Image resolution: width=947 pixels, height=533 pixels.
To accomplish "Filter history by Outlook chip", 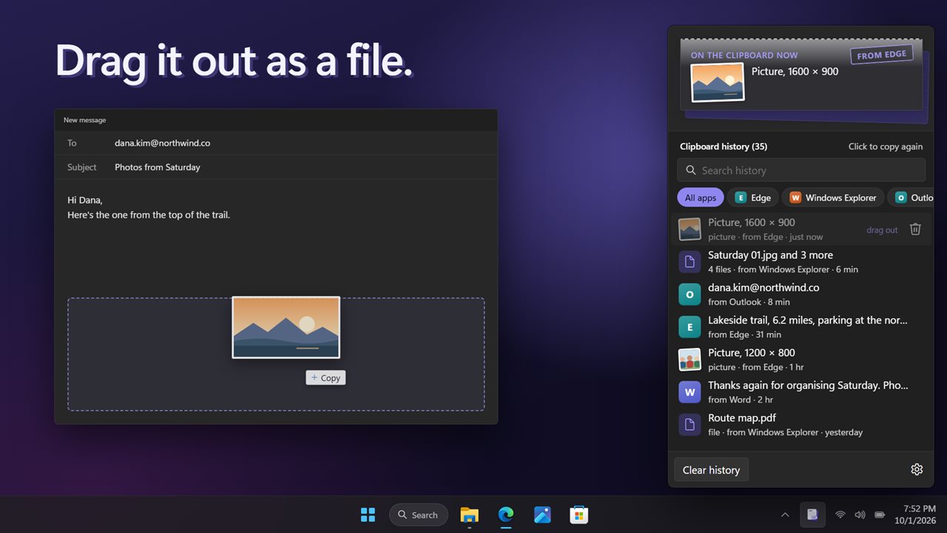I will (x=911, y=198).
